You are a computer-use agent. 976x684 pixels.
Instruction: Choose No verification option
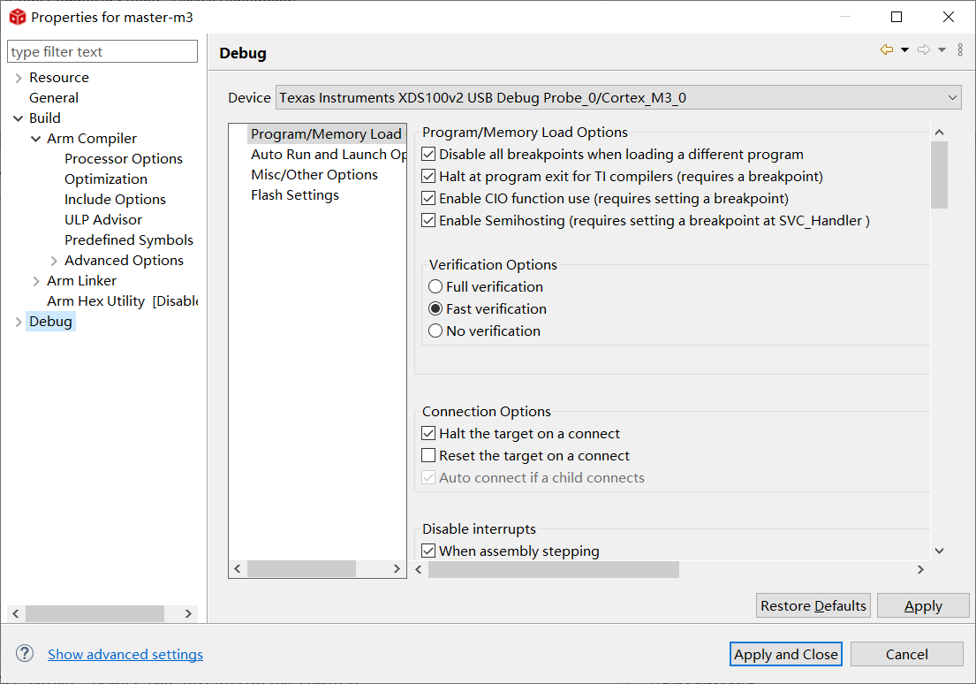pyautogui.click(x=435, y=331)
